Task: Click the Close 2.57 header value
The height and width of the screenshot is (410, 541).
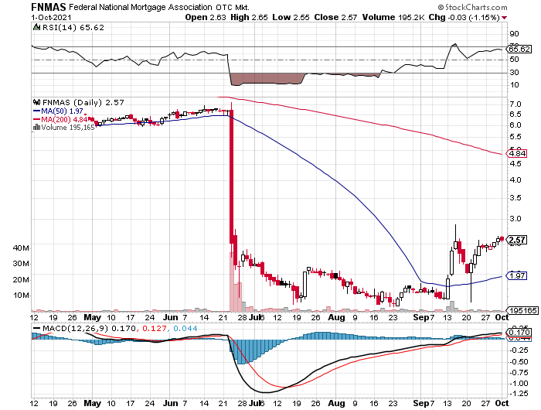Action: click(x=335, y=17)
